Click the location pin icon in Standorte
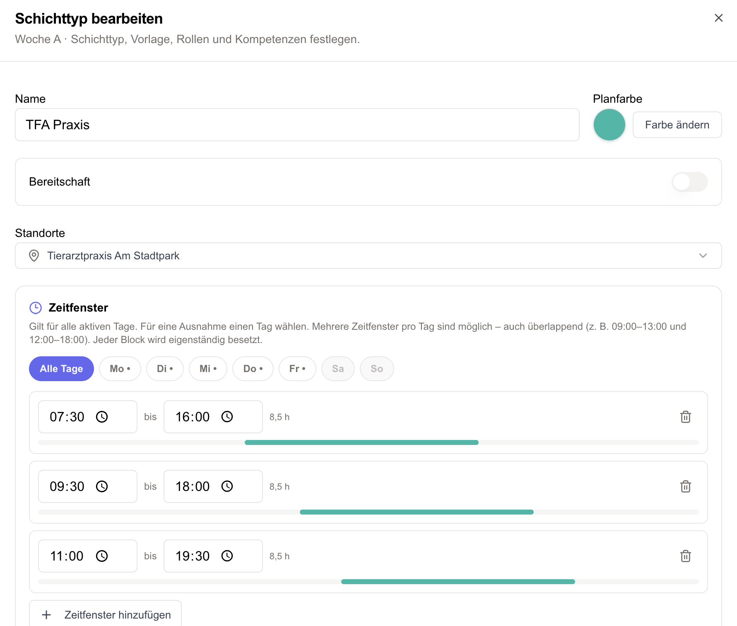 click(x=34, y=256)
